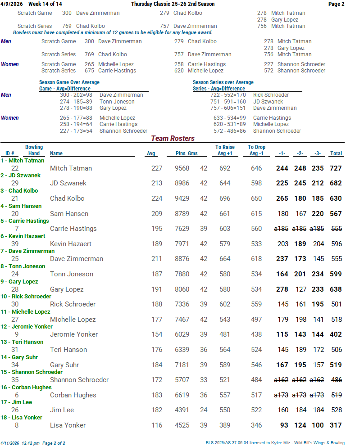Click team header '3 - Chad Kolbo'
Image resolution: width=346 pixels, height=446 pixels.
(x=19, y=190)
